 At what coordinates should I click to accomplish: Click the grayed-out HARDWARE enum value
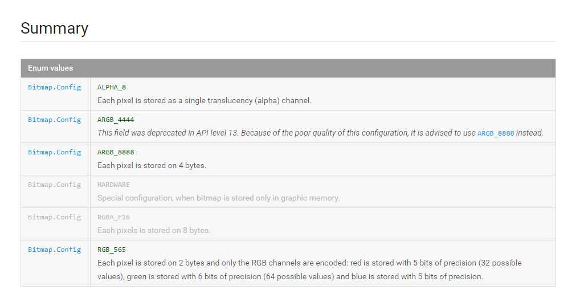click(113, 185)
